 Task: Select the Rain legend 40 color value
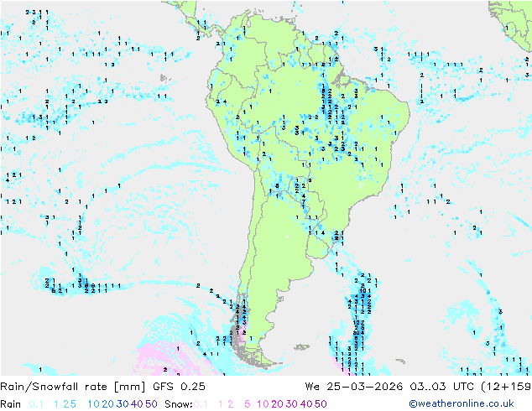137,404
